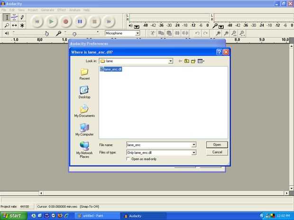
Task: Click Word icon in quick launch
Action: 46,216
